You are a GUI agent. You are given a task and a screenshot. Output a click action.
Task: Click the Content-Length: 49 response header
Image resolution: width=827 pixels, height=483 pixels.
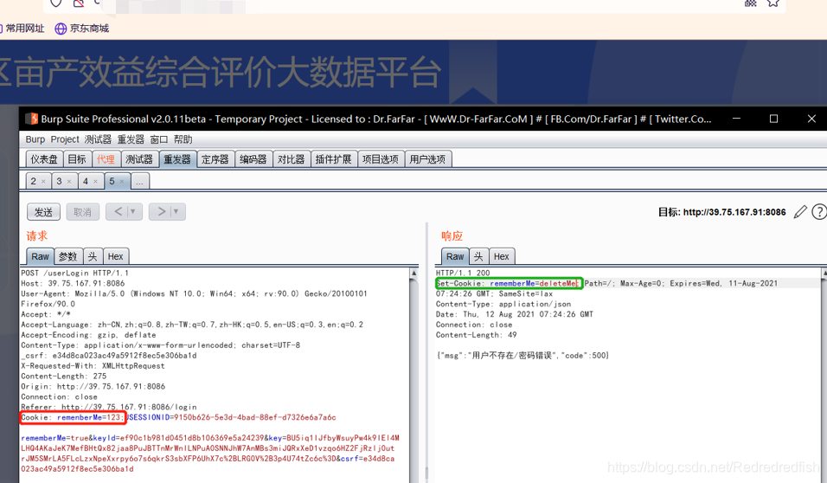pos(477,335)
